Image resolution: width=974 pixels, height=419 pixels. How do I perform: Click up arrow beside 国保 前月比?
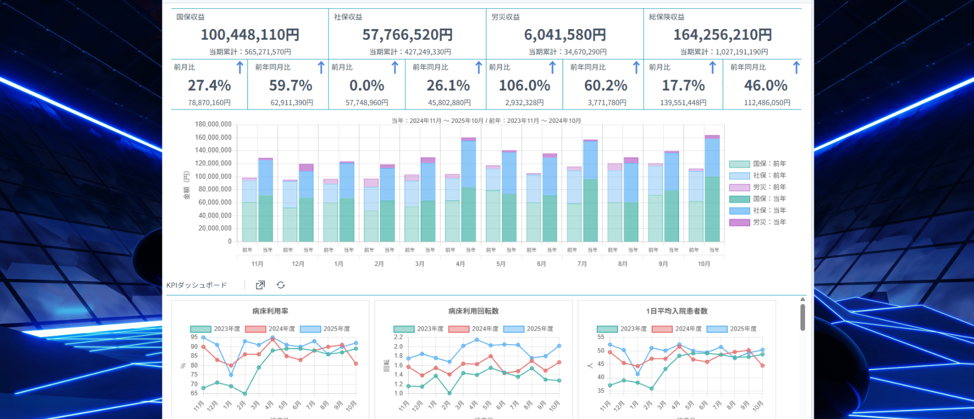point(240,68)
